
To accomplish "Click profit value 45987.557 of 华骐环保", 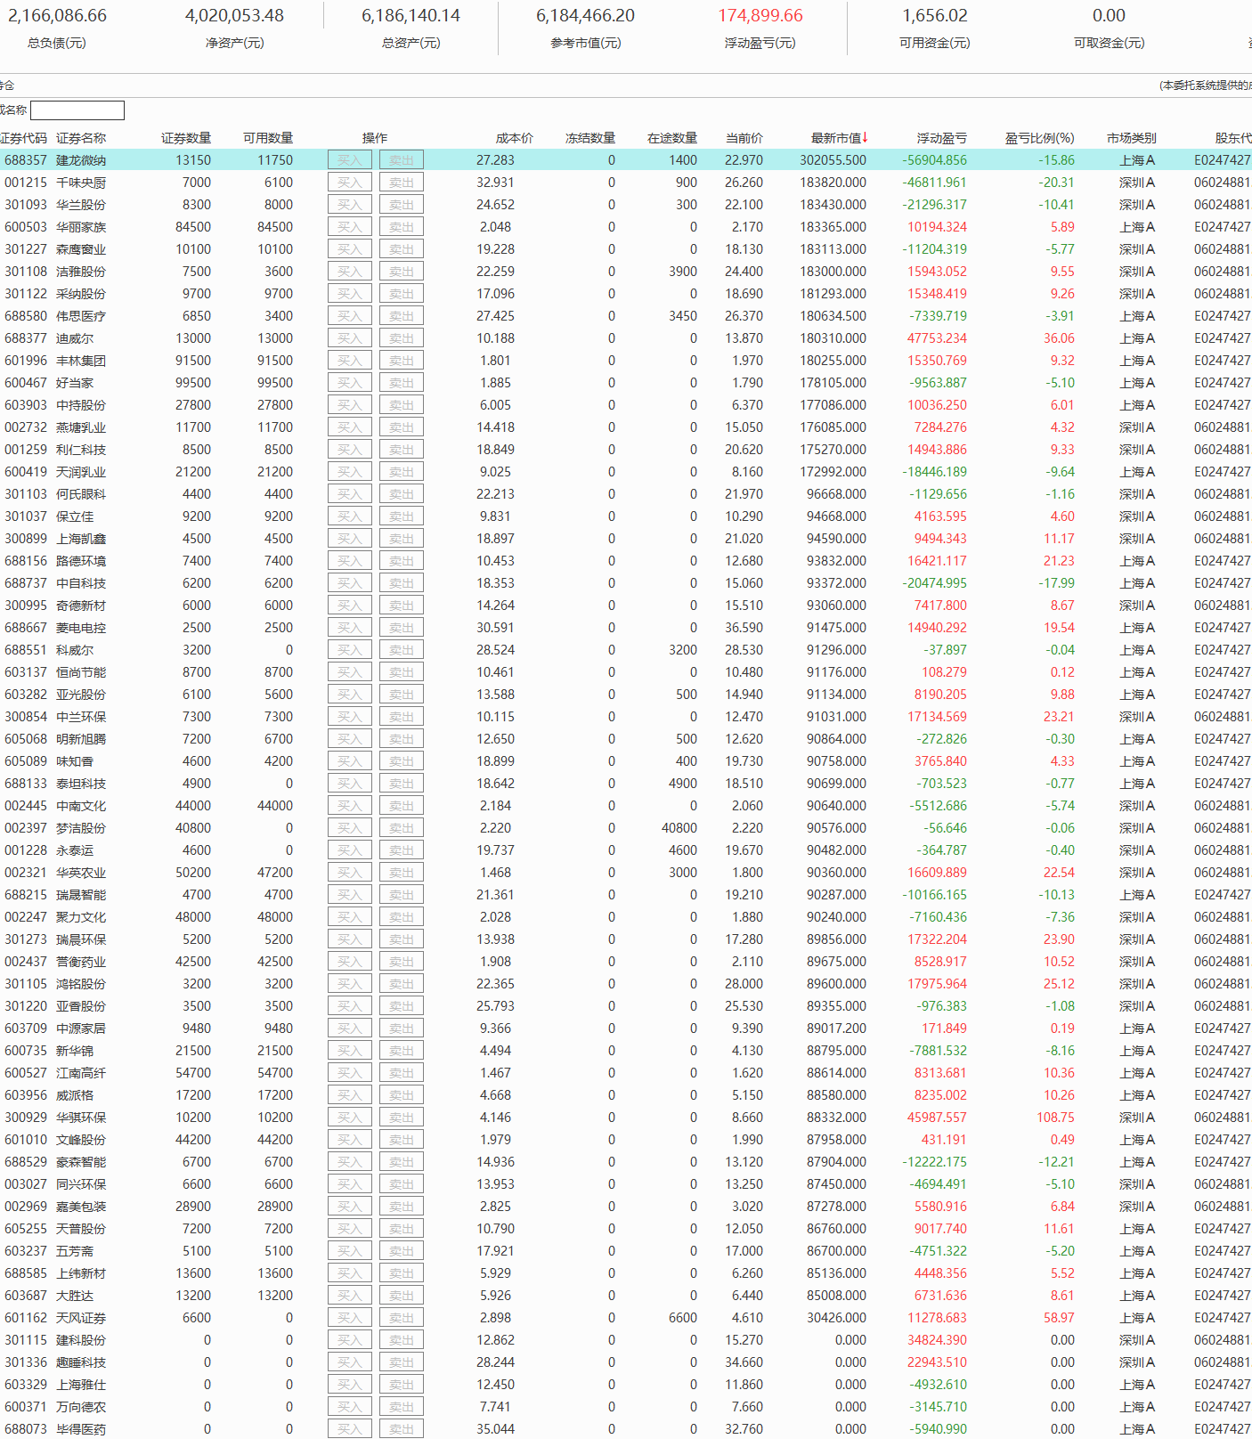I will (937, 1118).
